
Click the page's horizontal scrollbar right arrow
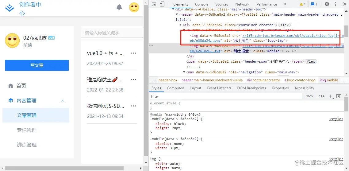(x=140, y=168)
